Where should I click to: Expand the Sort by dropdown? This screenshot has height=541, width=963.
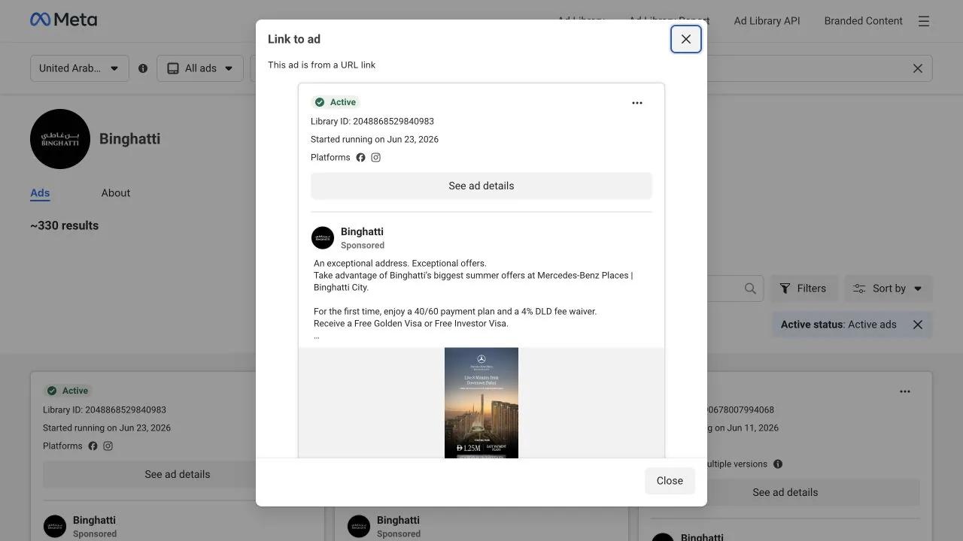(889, 289)
